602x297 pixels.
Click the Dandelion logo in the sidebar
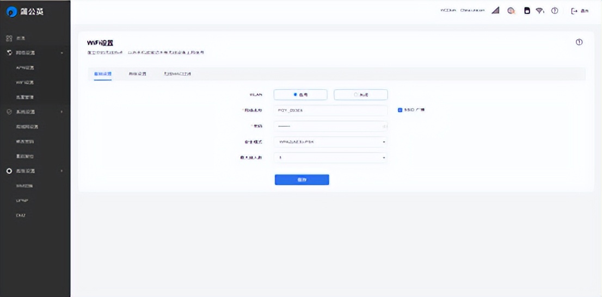11,12
